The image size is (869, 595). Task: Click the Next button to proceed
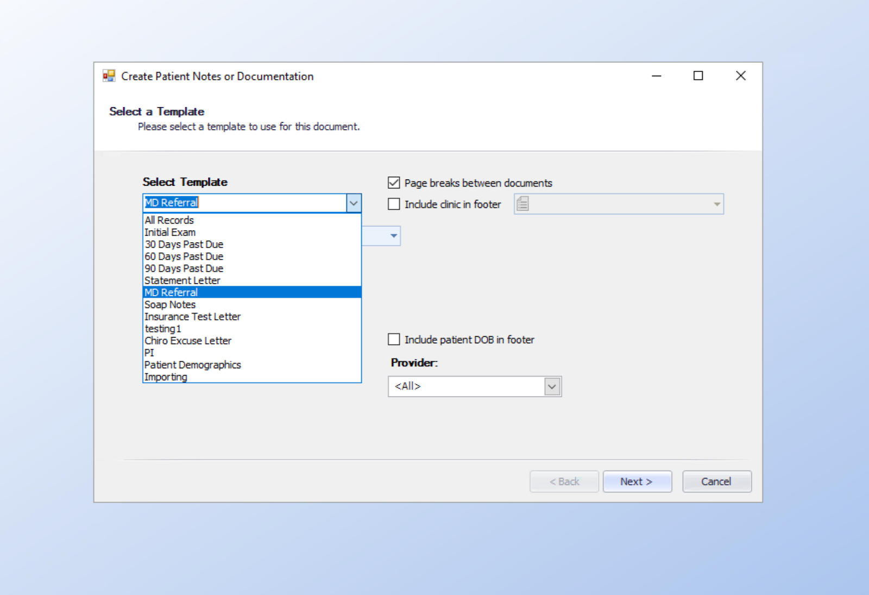637,481
